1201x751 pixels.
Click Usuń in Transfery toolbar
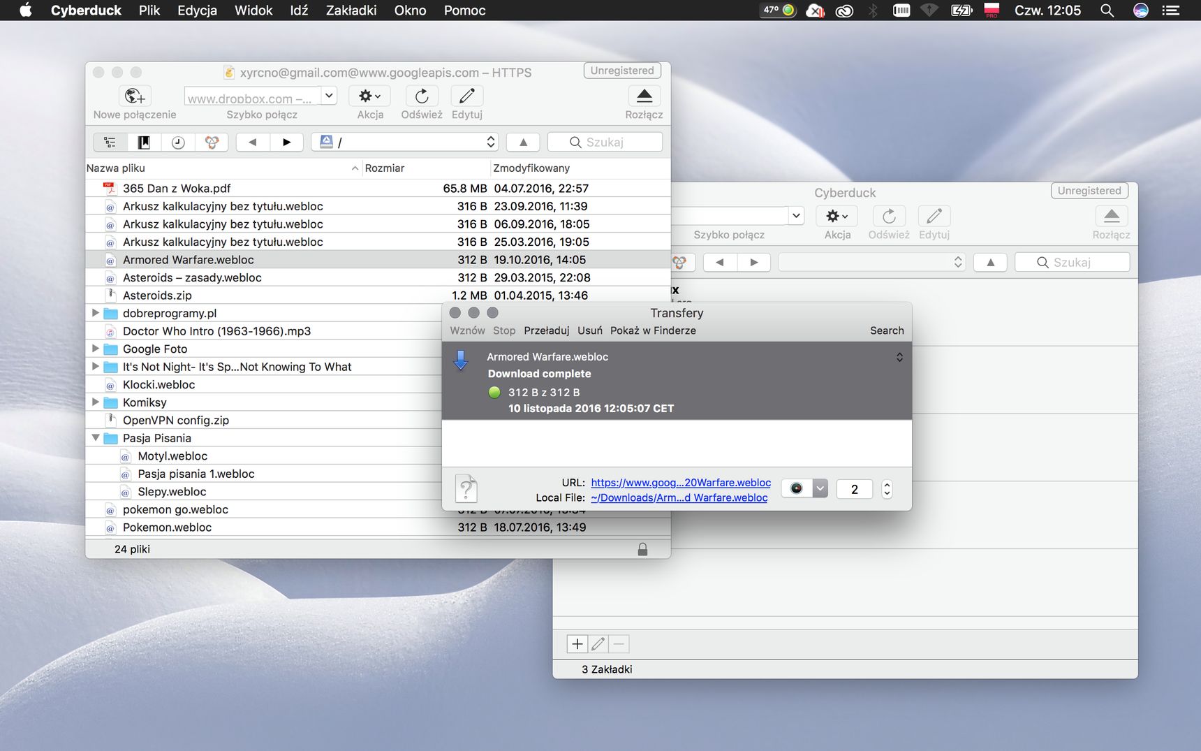pos(590,330)
